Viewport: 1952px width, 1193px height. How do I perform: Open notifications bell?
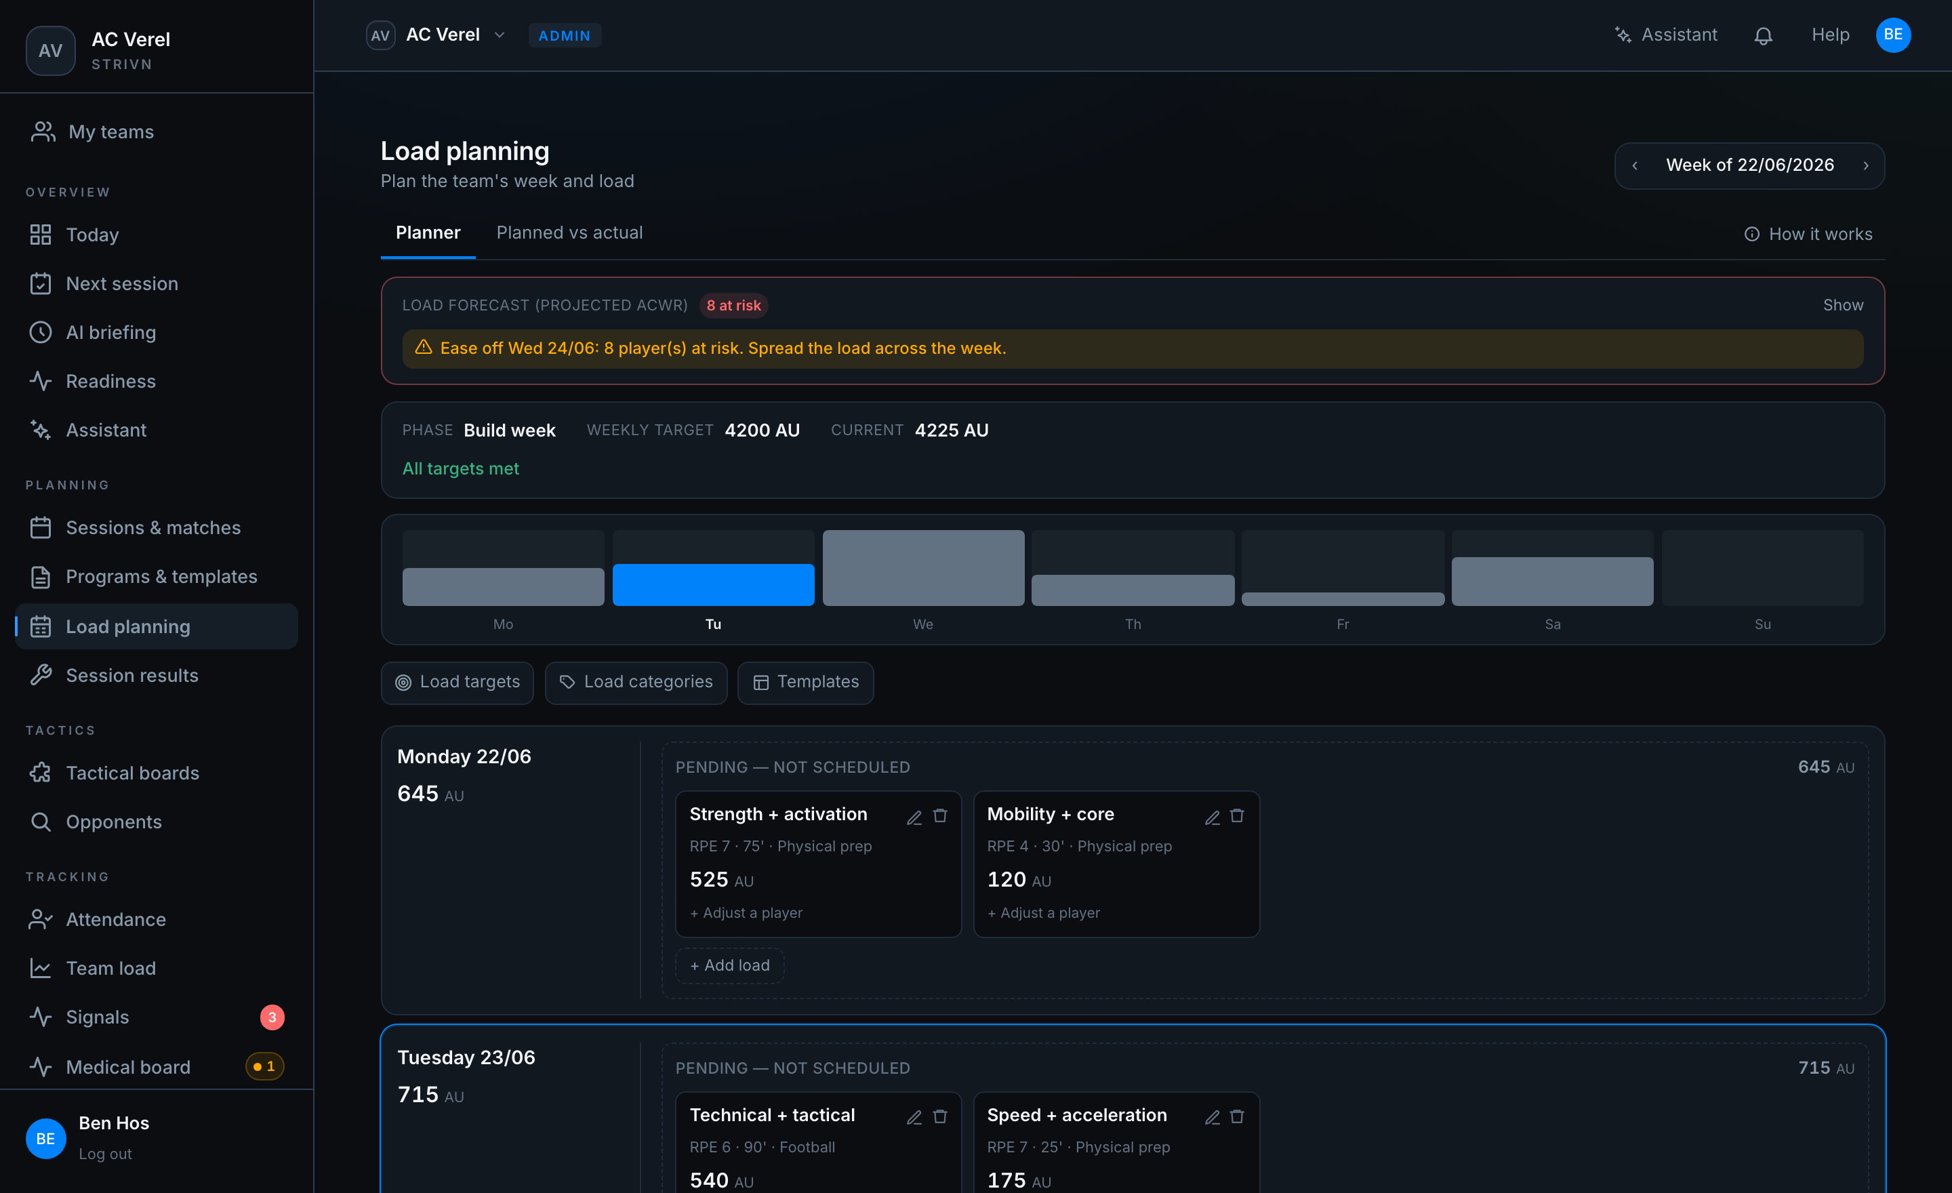pos(1763,36)
